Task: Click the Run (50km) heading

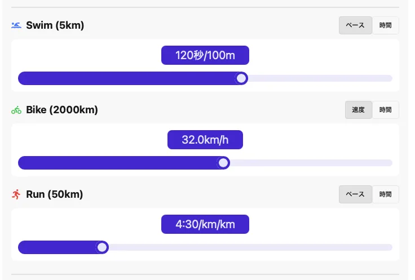Action: [55, 194]
